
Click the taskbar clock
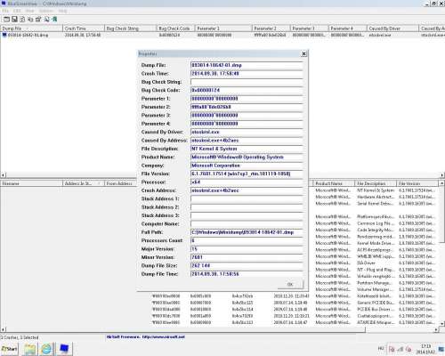coord(425,349)
